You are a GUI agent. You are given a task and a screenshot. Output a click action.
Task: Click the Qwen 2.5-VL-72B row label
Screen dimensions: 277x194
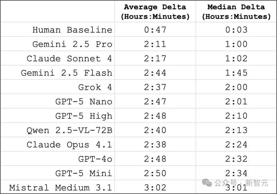pyautogui.click(x=69, y=130)
